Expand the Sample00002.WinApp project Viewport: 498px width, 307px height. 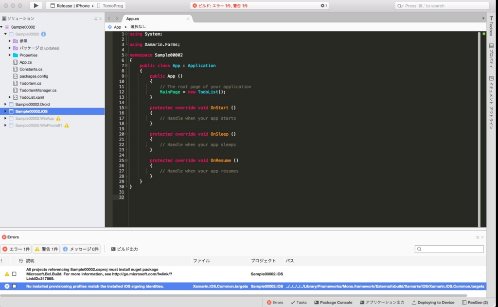pos(5,118)
